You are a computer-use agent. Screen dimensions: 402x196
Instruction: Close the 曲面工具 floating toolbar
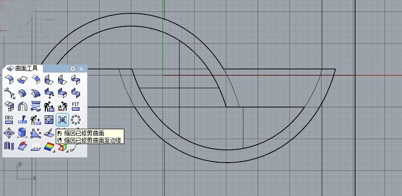click(81, 69)
